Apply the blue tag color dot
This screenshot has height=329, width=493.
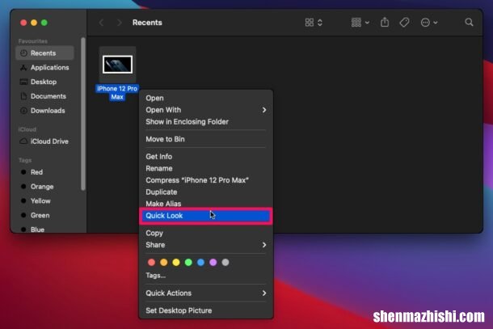coord(200,263)
